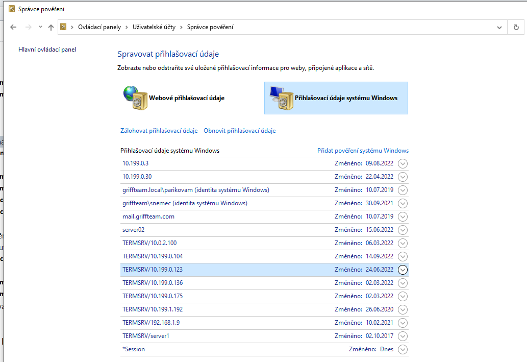Image resolution: width=527 pixels, height=362 pixels.
Task: Click the Up one level arrow
Action: (x=51, y=27)
